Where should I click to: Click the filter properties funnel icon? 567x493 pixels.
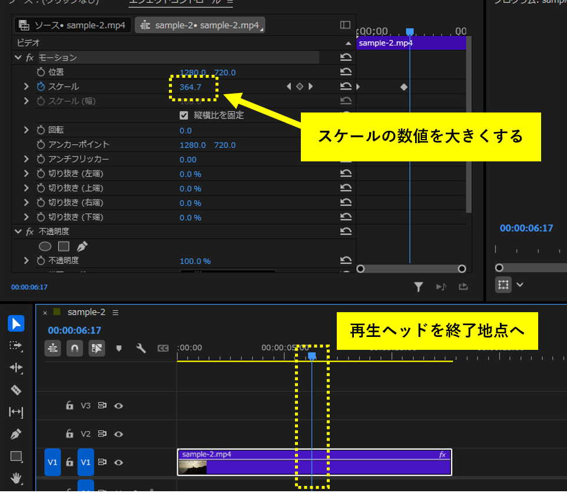point(418,287)
